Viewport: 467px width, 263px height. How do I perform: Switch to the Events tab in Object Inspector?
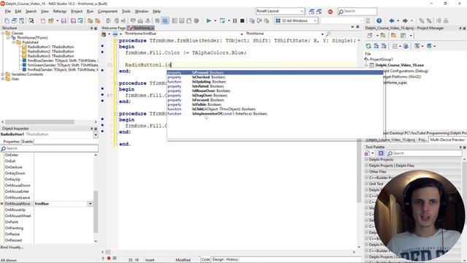click(28, 142)
